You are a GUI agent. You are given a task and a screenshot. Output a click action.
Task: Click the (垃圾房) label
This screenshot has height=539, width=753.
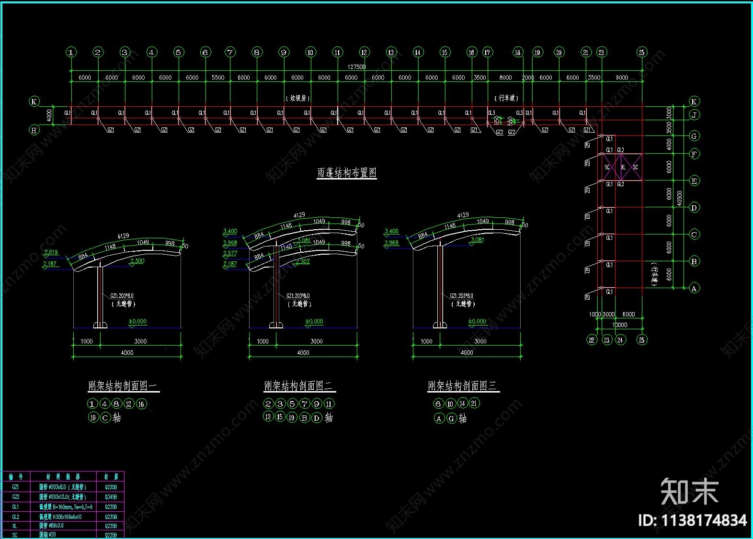point(298,98)
